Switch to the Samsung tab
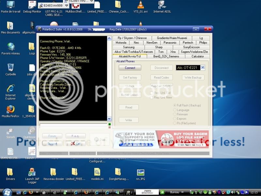The height and width of the screenshot is (196, 261). (129, 47)
